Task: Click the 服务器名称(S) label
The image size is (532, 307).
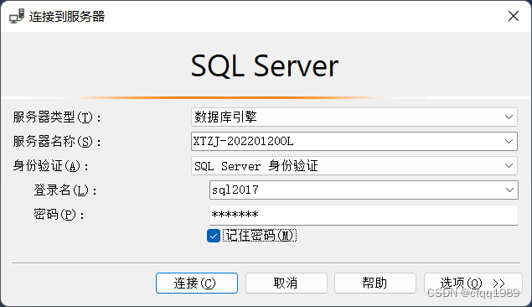Action: (57, 142)
